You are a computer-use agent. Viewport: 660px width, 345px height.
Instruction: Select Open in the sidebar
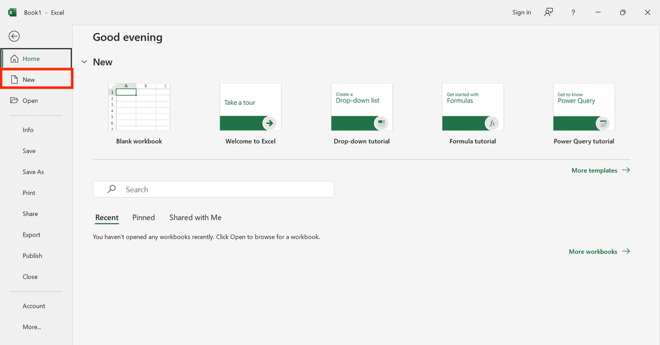pyautogui.click(x=36, y=101)
